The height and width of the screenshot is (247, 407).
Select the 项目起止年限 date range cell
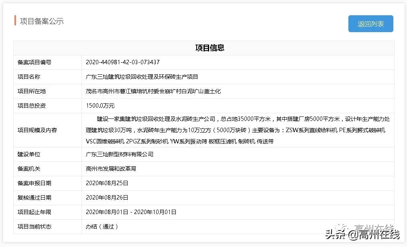pos(129,212)
